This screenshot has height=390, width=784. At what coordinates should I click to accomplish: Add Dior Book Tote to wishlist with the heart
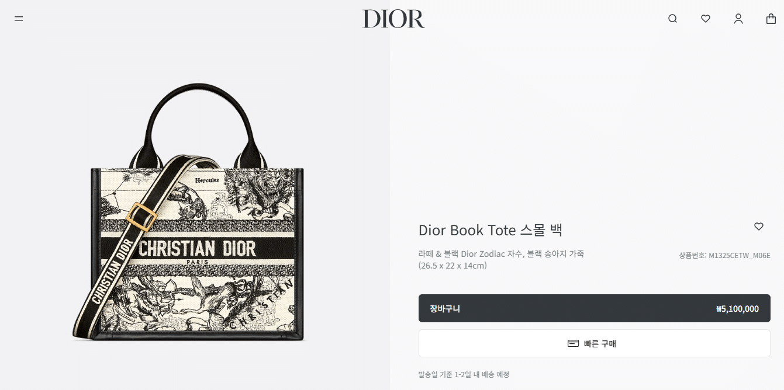pyautogui.click(x=759, y=227)
